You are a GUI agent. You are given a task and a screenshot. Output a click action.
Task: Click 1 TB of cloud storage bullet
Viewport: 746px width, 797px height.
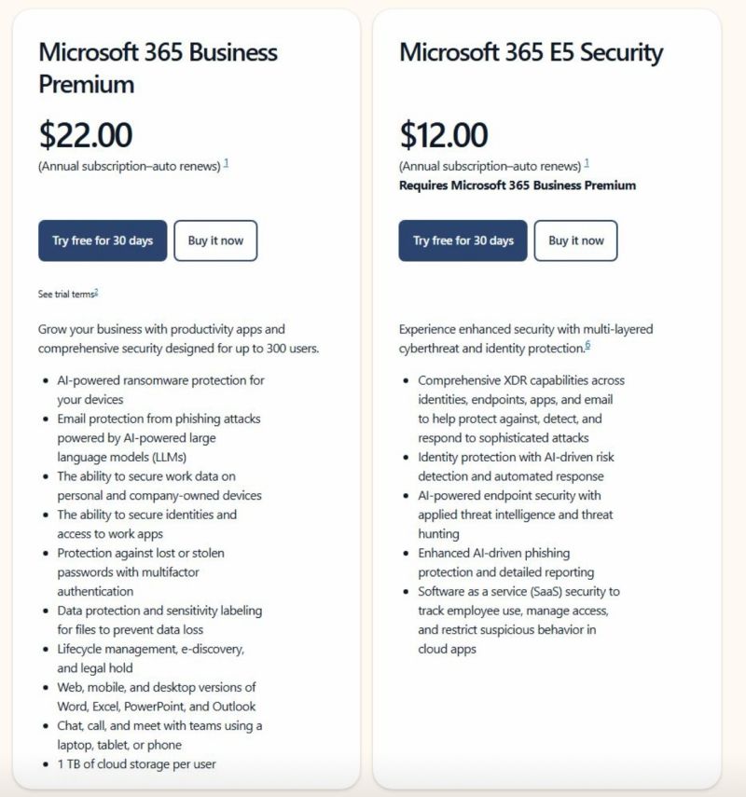(x=136, y=764)
